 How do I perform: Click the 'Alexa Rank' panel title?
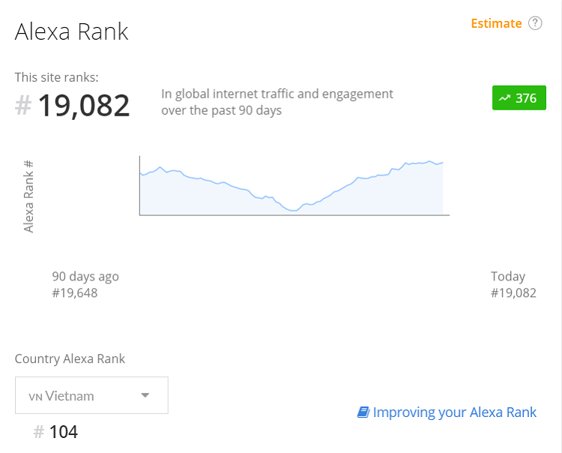click(x=71, y=31)
